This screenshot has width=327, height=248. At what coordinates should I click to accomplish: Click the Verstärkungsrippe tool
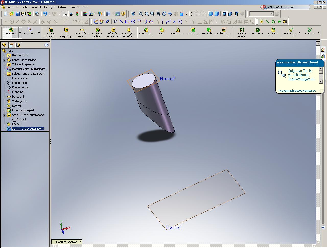(177, 32)
